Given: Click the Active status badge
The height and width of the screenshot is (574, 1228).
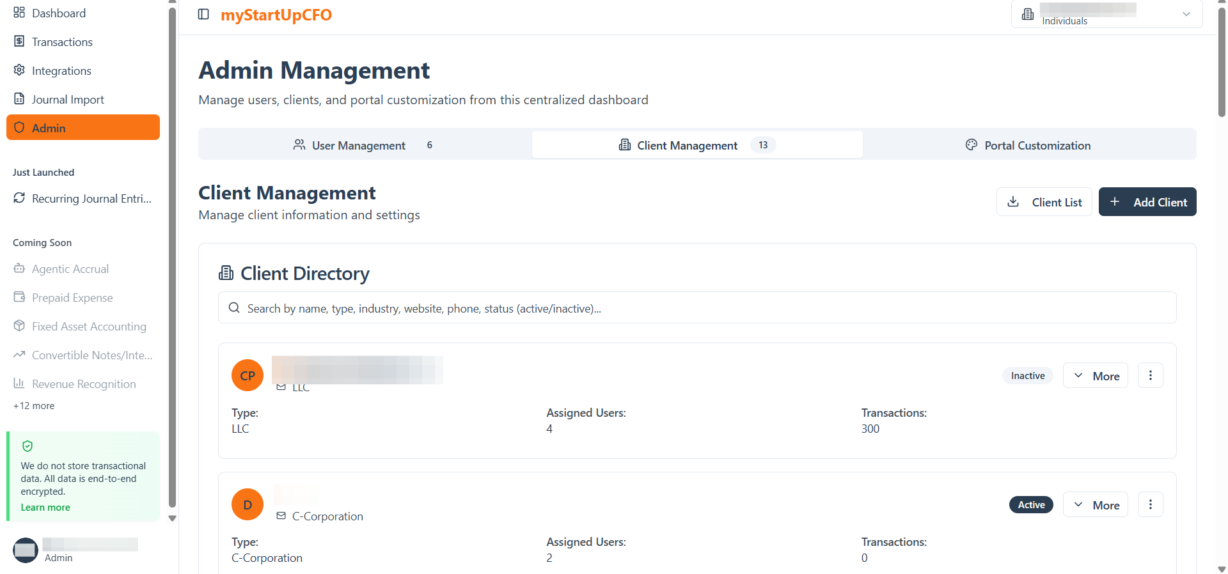Looking at the screenshot, I should click(x=1031, y=504).
